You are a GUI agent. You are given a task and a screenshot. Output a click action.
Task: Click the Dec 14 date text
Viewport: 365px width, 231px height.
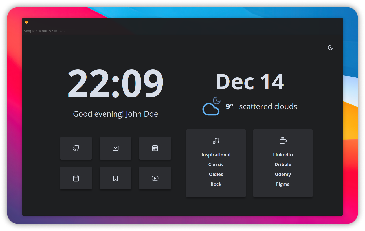[x=250, y=82]
